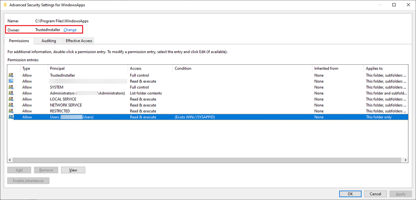Click the horizontal scrollbar left arrow
This screenshot has height=200, width=416.
[10, 160]
